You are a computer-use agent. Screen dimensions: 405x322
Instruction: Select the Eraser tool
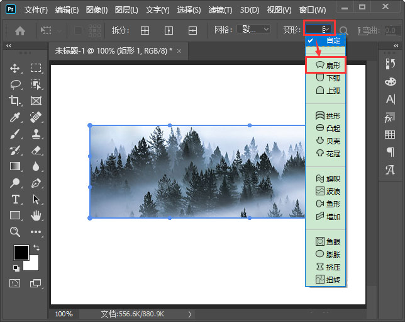36,151
